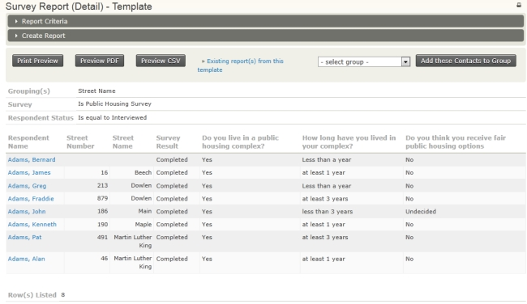Screen dimensions: 527x304
Task: Open Existing report(s) from this template link
Action: 241,65
